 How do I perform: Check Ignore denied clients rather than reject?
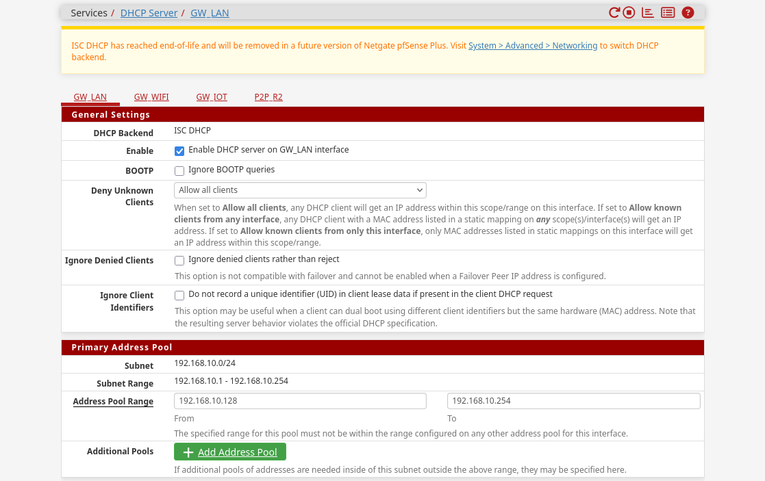coord(179,261)
